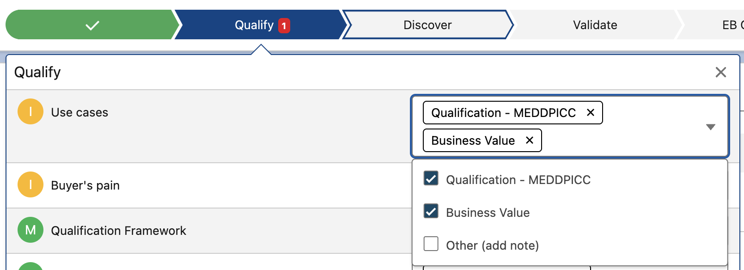Uncheck the Business Value checkbox
744x270 pixels.
pos(431,211)
